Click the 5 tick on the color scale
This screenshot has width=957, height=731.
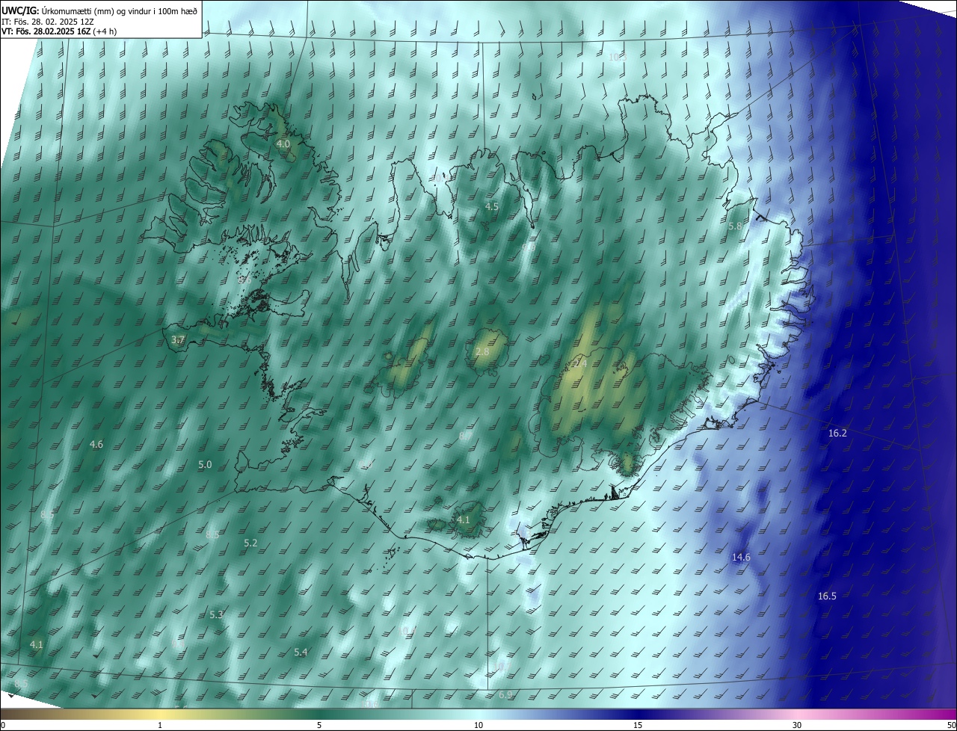point(319,725)
